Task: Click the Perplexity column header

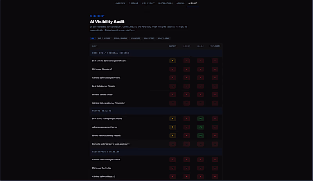Action: [x=215, y=46]
